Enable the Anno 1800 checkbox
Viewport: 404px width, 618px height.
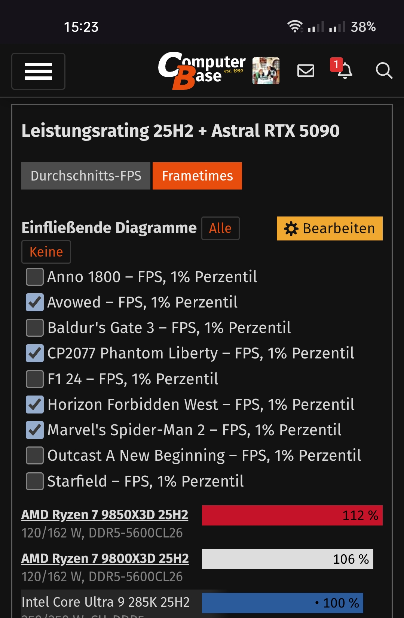34,277
